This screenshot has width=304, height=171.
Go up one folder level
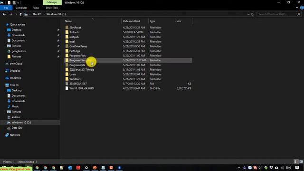click(20, 14)
